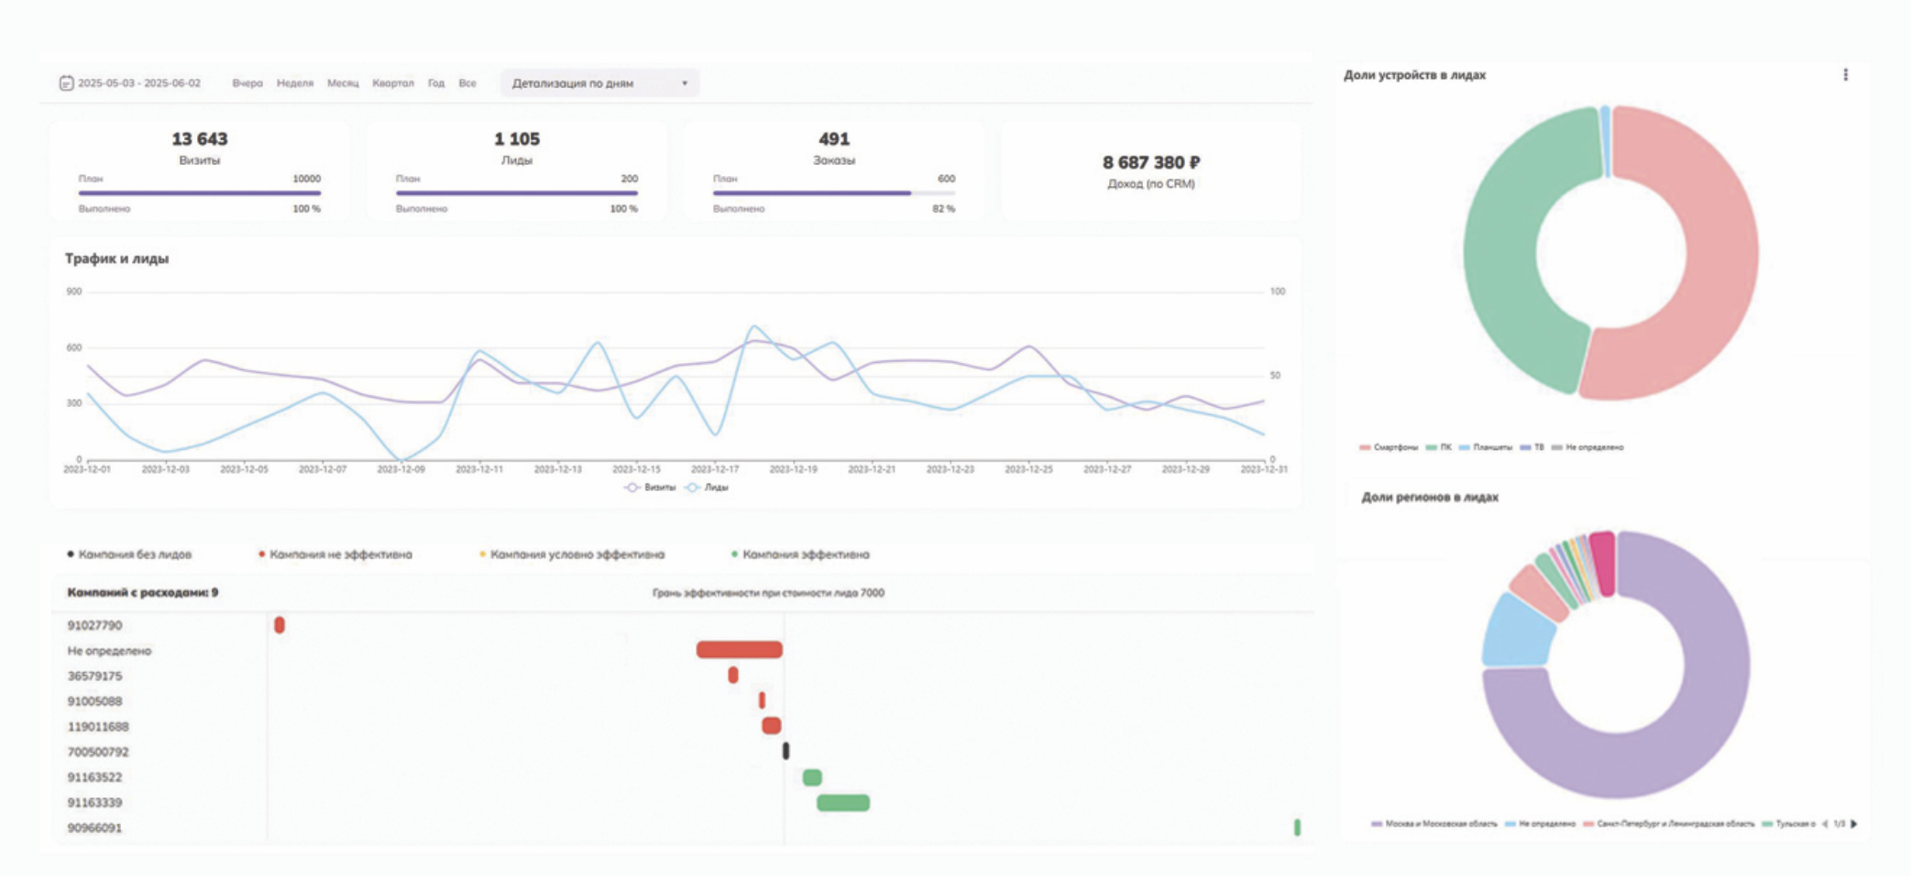Image resolution: width=1911 pixels, height=876 pixels.
Task: Open the three-dot menu of the devices chart
Action: click(1845, 75)
